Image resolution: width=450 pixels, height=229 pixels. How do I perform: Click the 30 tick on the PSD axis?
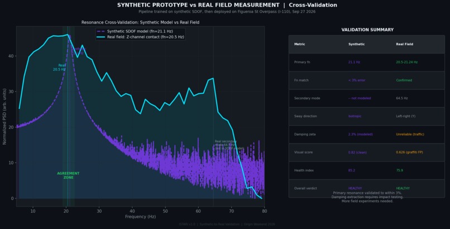click(11, 92)
